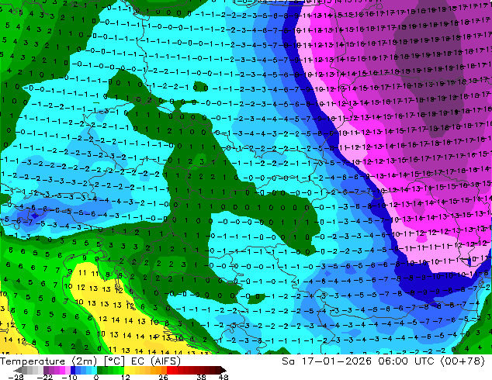Click the '-28' legend scale label

pos(16,377)
